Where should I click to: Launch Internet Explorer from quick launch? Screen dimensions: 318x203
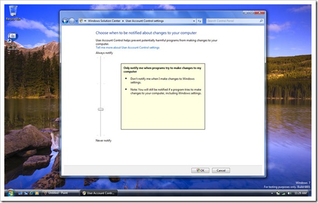pos(31,193)
